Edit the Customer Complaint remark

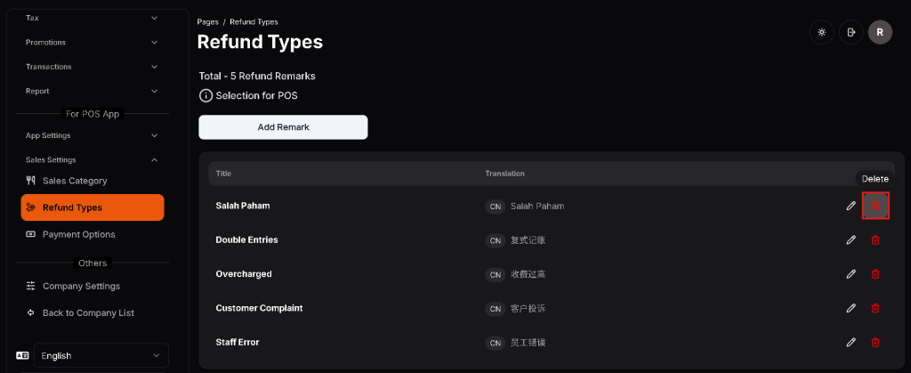(851, 308)
